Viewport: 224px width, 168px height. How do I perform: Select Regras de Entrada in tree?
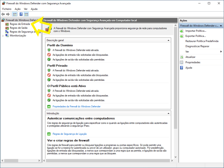pos(20,24)
